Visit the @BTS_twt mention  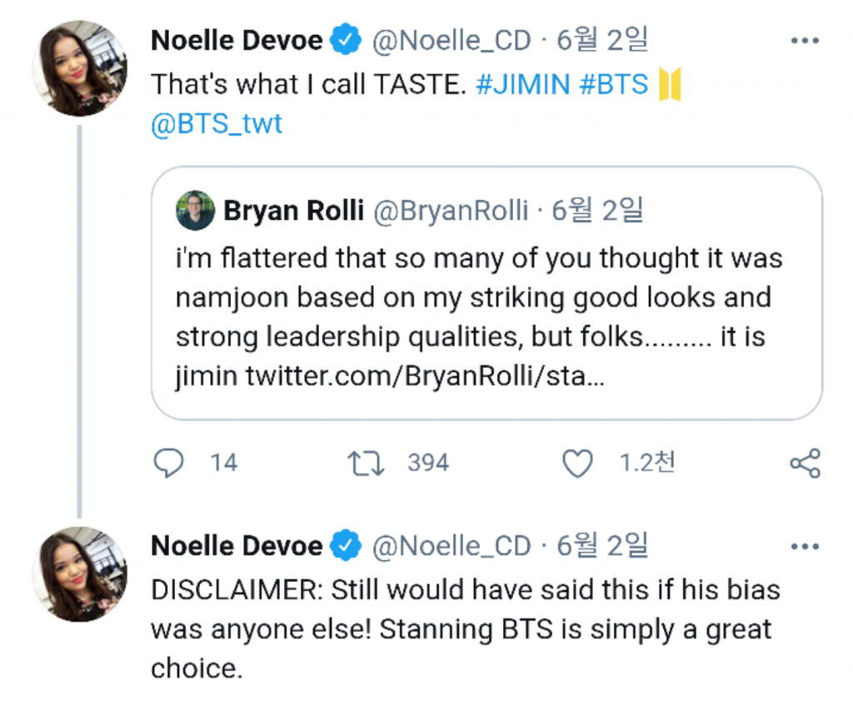click(x=217, y=124)
